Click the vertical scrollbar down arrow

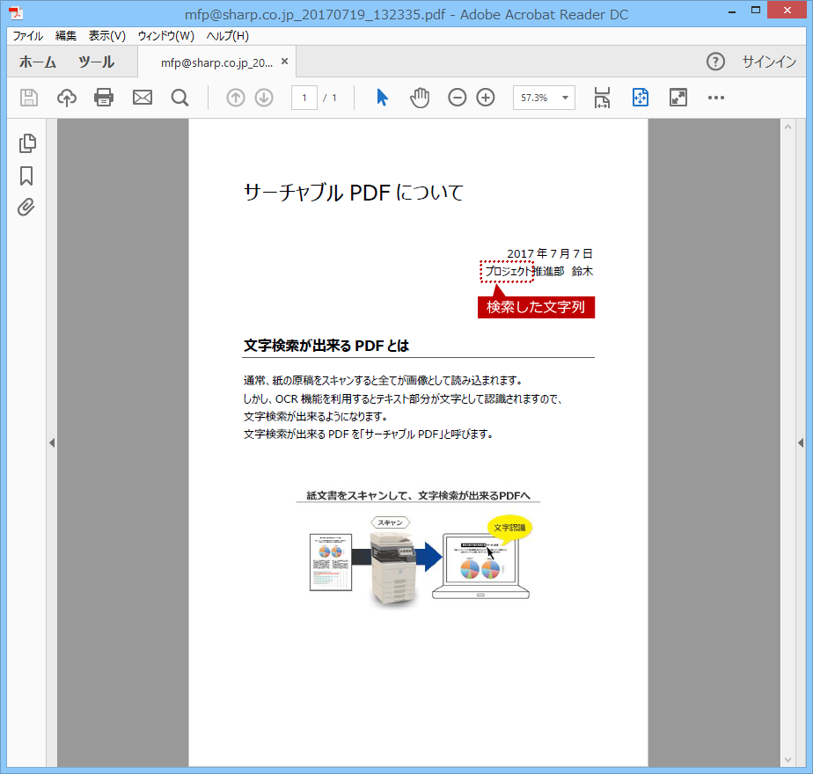coord(788,760)
